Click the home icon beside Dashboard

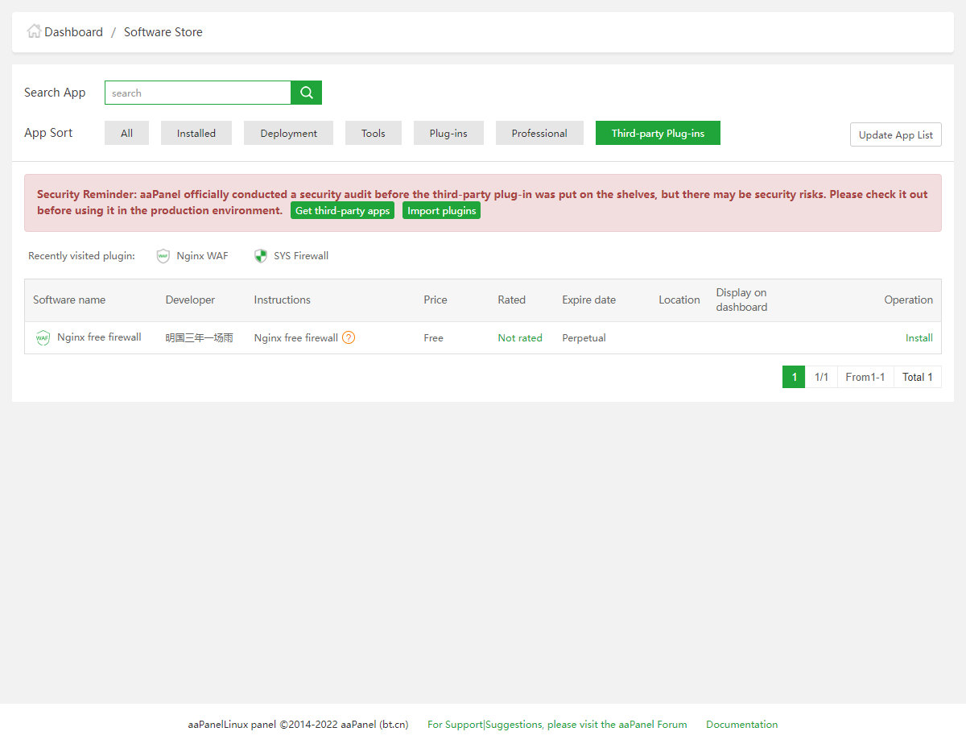tap(34, 31)
